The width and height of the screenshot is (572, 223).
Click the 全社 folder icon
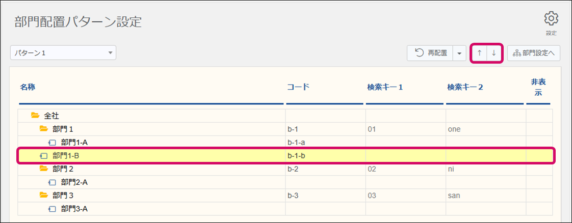35,116
